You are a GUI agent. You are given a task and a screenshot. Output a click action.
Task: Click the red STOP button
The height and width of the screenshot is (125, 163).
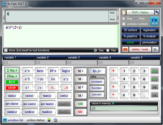[x=12, y=88]
